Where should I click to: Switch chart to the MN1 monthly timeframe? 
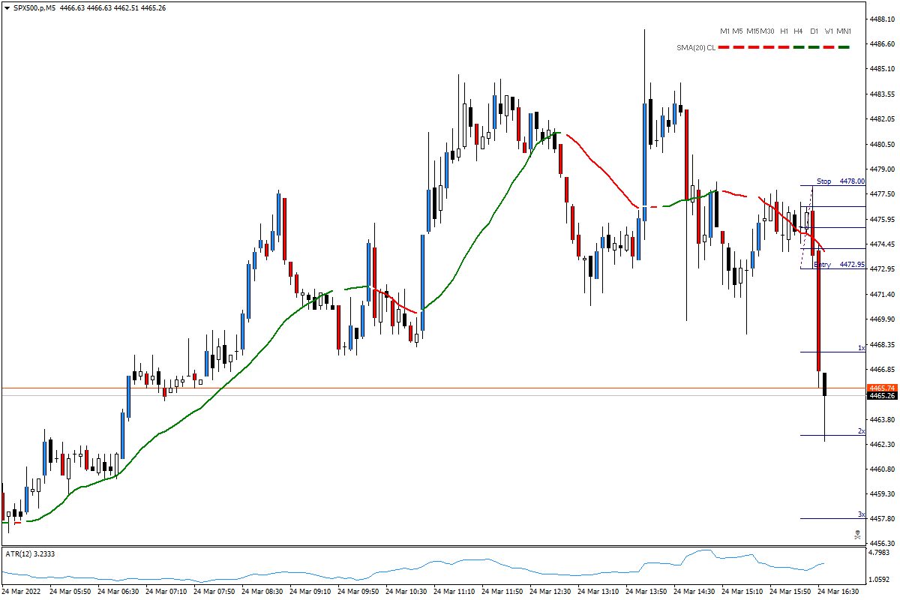pyautogui.click(x=844, y=31)
